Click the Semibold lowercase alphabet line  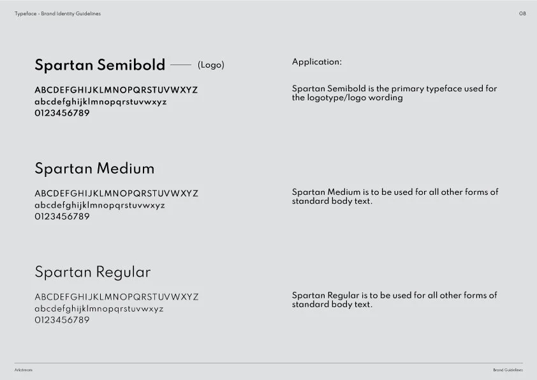[101, 102]
